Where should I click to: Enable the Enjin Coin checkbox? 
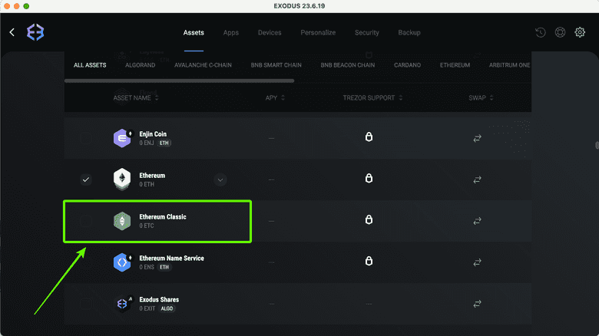[x=86, y=138]
